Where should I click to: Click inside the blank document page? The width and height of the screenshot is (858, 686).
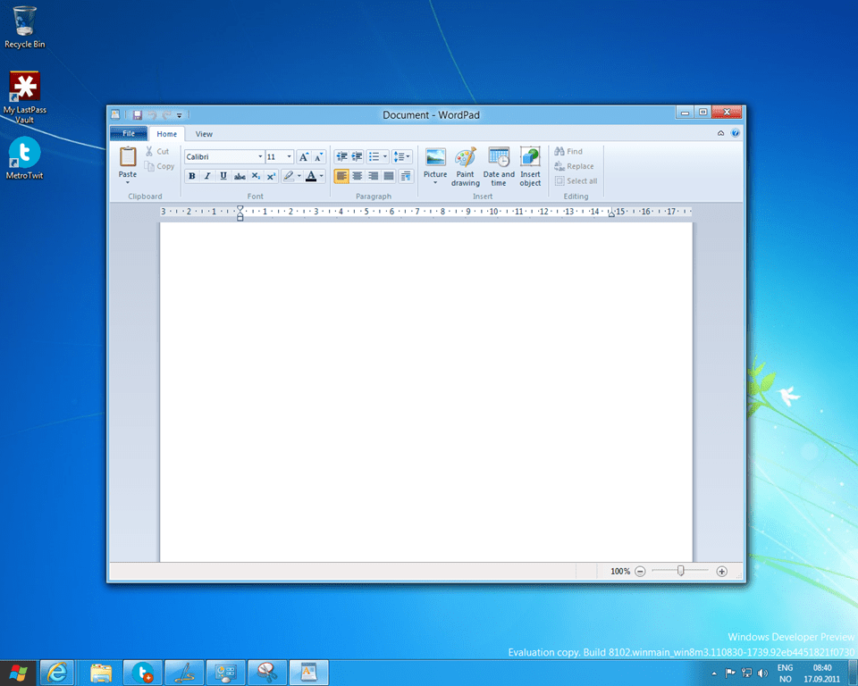tap(425, 392)
